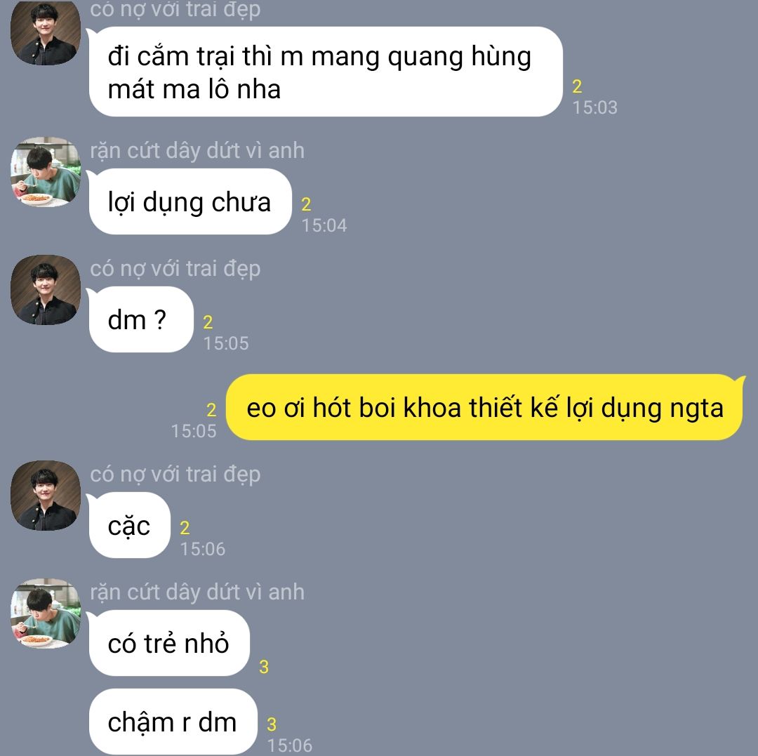This screenshot has height=756, width=758.
Task: Open the avatar beside the cắm trại message
Action: click(x=46, y=32)
